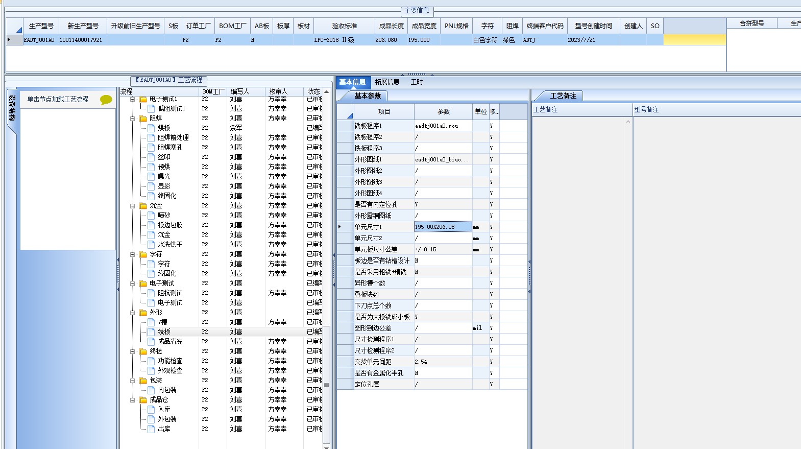Screen dimensions: 801x449
Task: Click the 参数 column header
Action: 444,112
